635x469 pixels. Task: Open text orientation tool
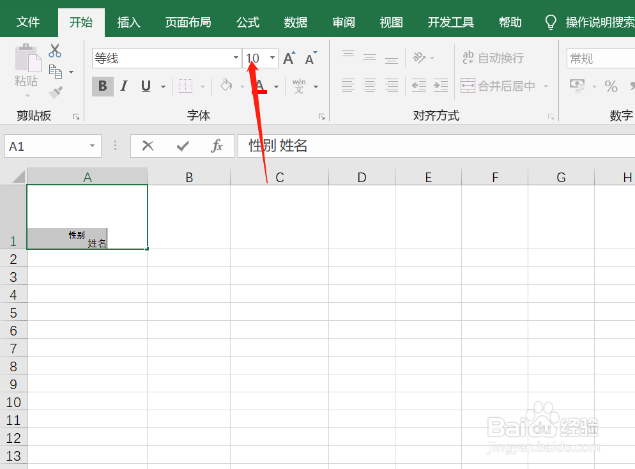click(419, 58)
